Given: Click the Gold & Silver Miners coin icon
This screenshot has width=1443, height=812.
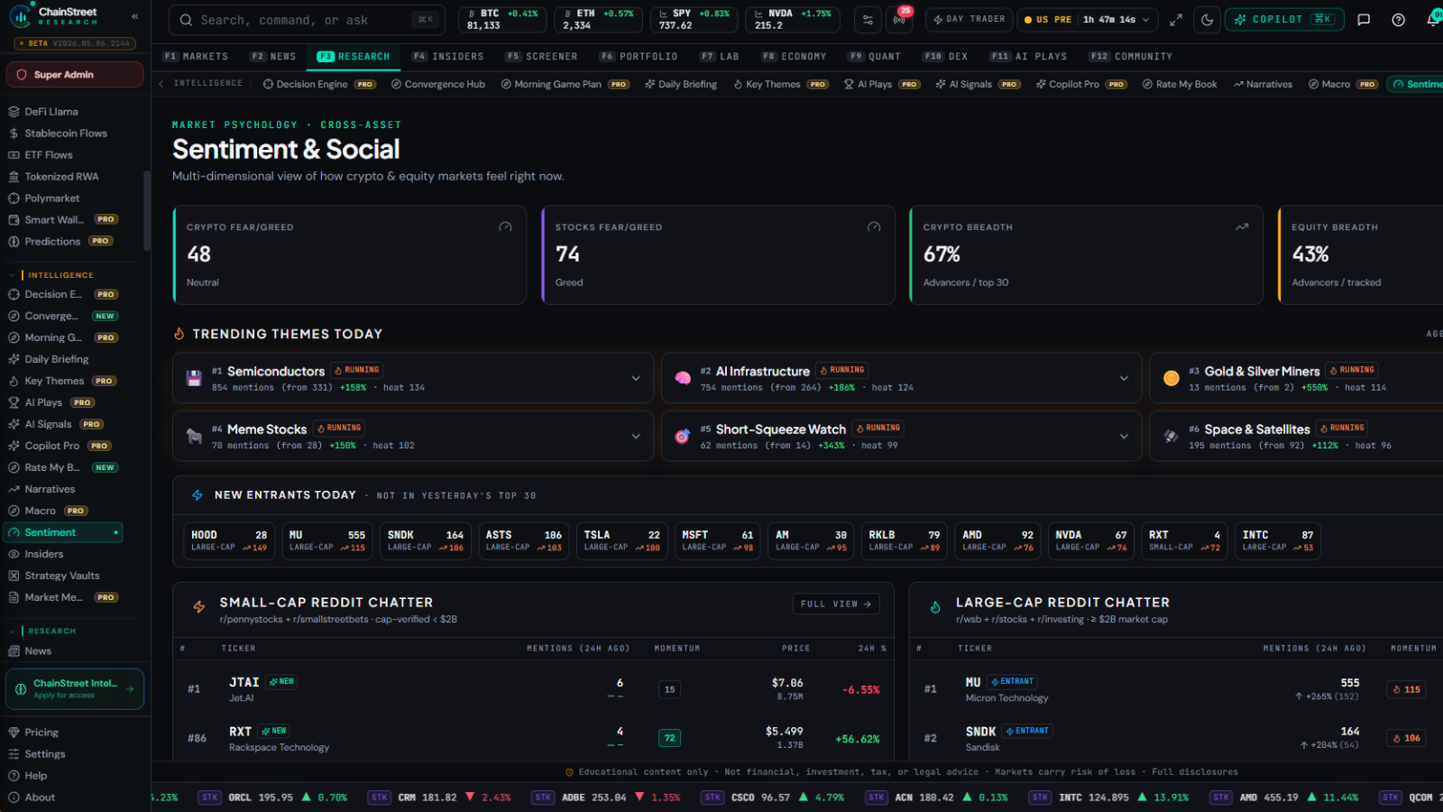Looking at the screenshot, I should 1171,378.
